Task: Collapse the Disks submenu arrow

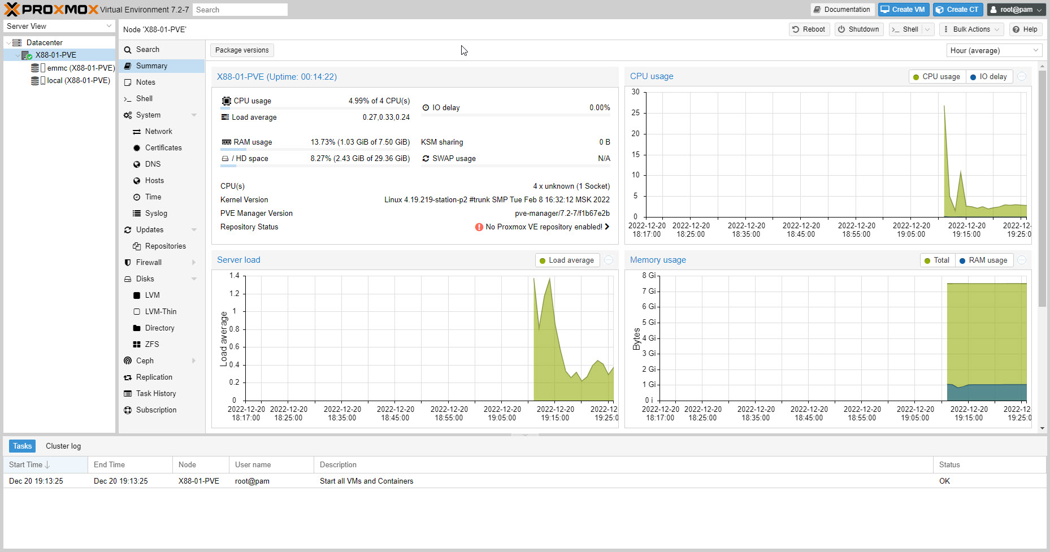Action: pyautogui.click(x=194, y=279)
